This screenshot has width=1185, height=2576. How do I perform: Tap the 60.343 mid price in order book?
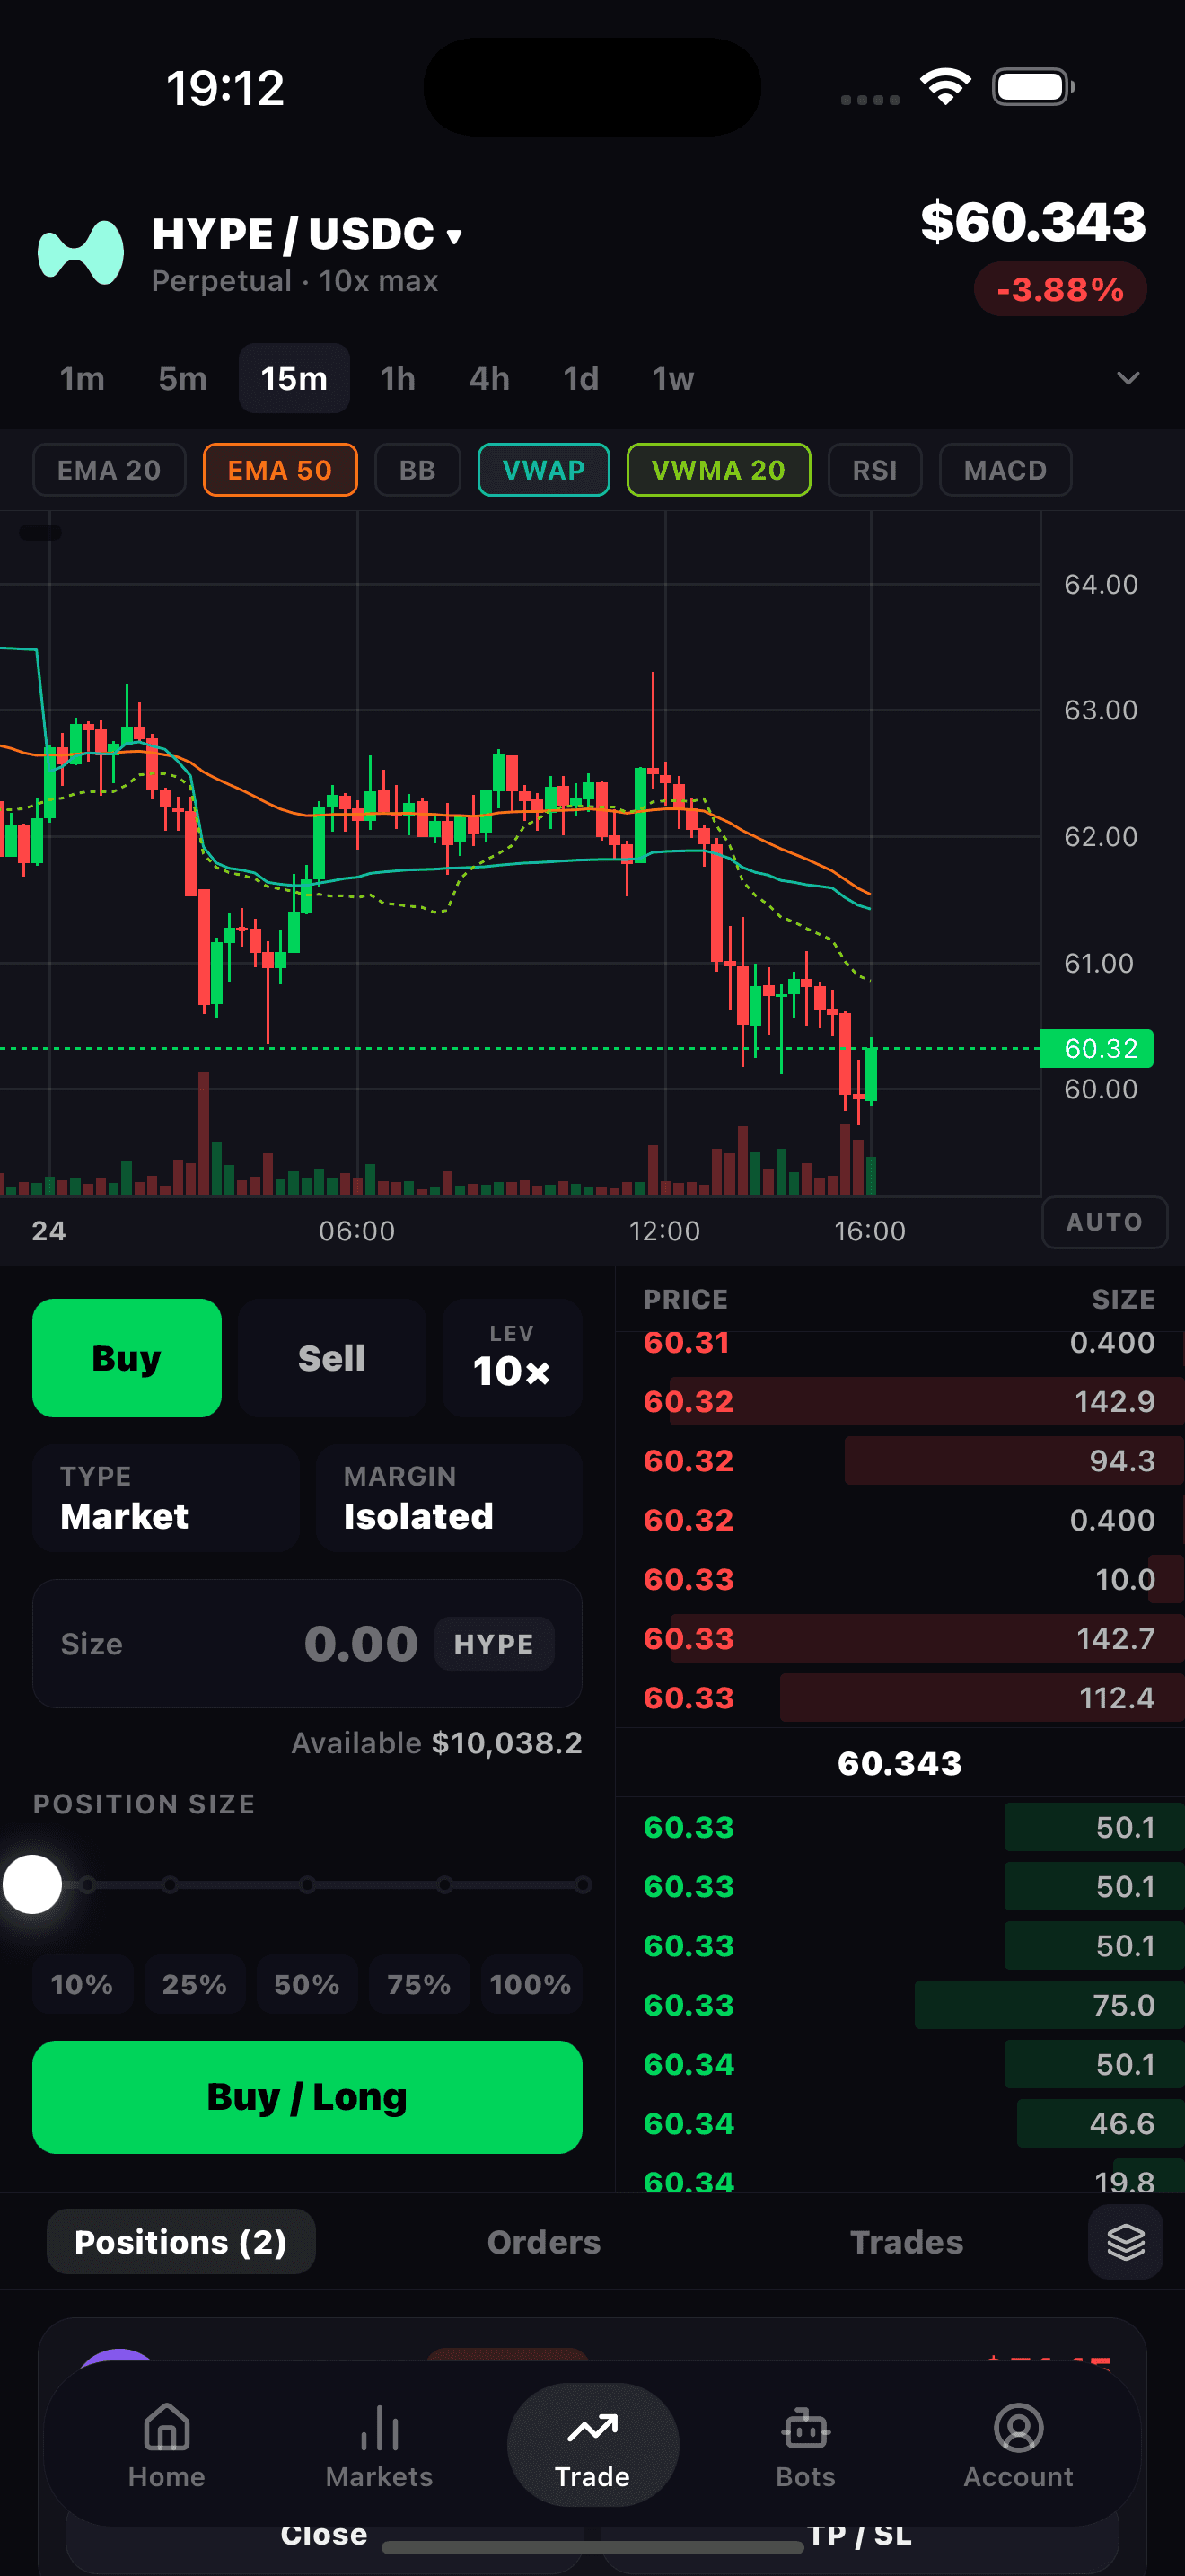coord(900,1763)
